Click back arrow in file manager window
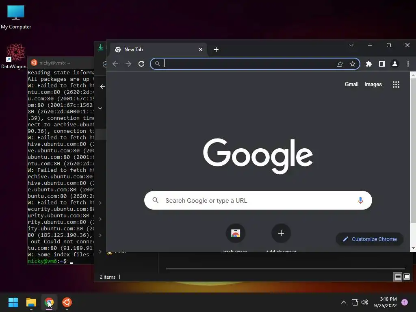The height and width of the screenshot is (312, 416). point(103,87)
